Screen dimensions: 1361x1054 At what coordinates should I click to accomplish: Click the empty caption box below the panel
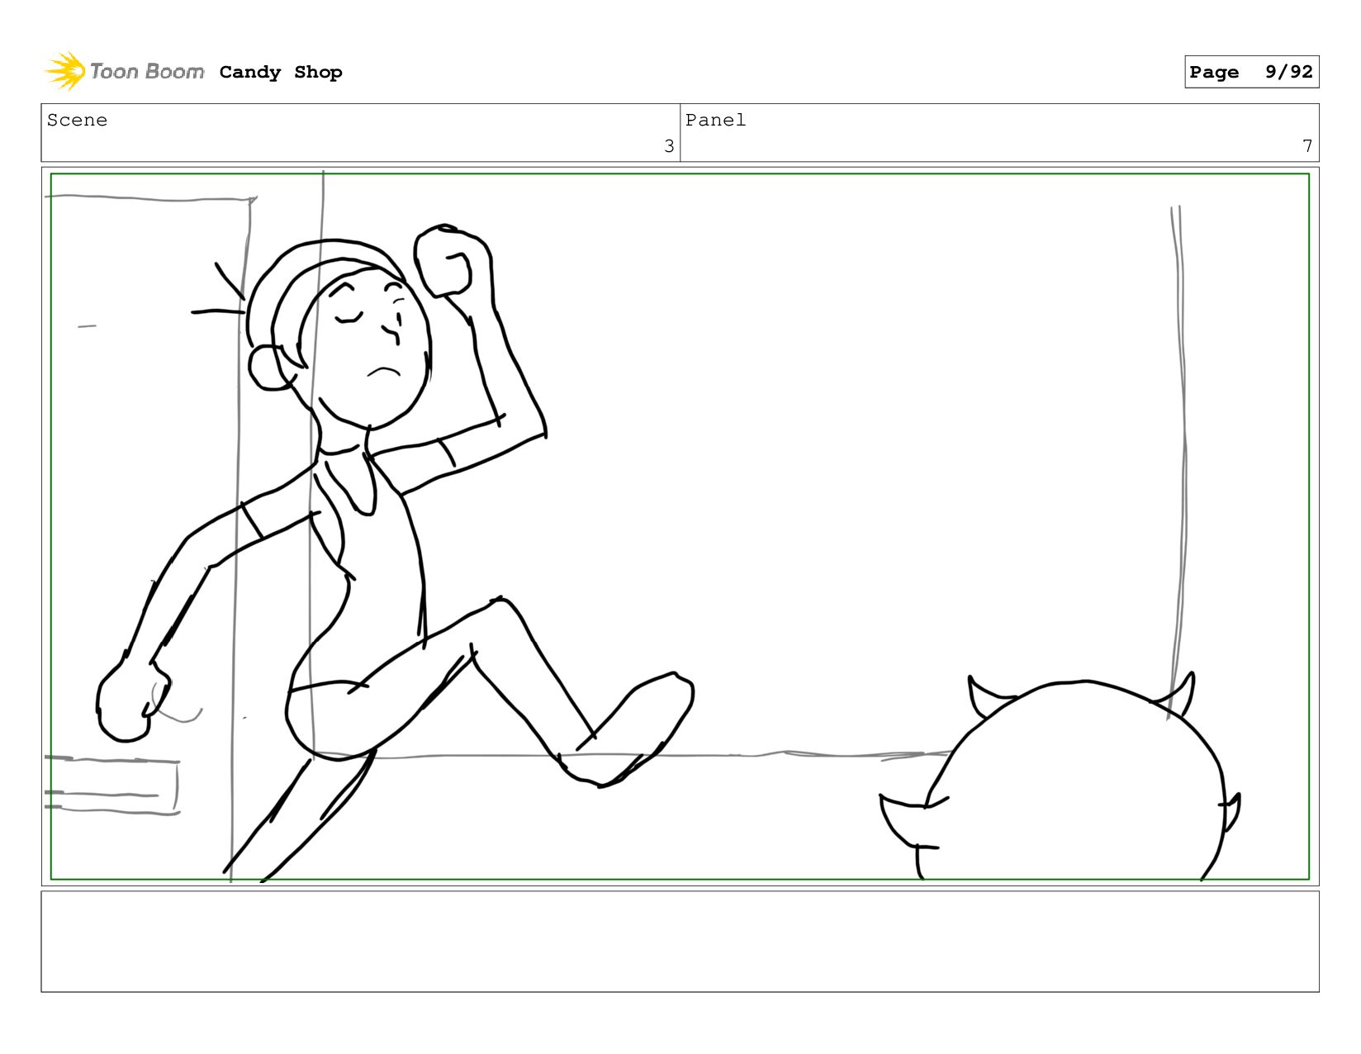point(680,941)
